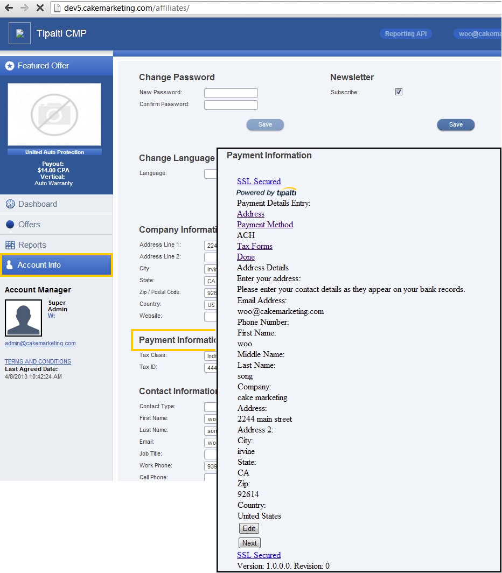Click the Account Manager avatar image
The image size is (502, 573).
[x=22, y=317]
